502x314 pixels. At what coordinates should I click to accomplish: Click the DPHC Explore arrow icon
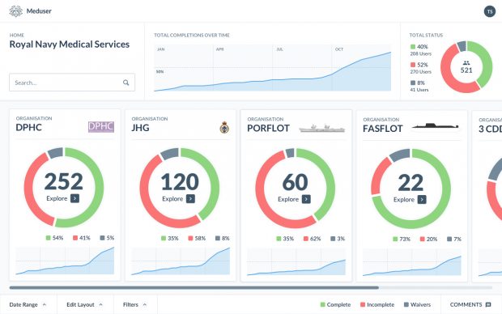75,198
